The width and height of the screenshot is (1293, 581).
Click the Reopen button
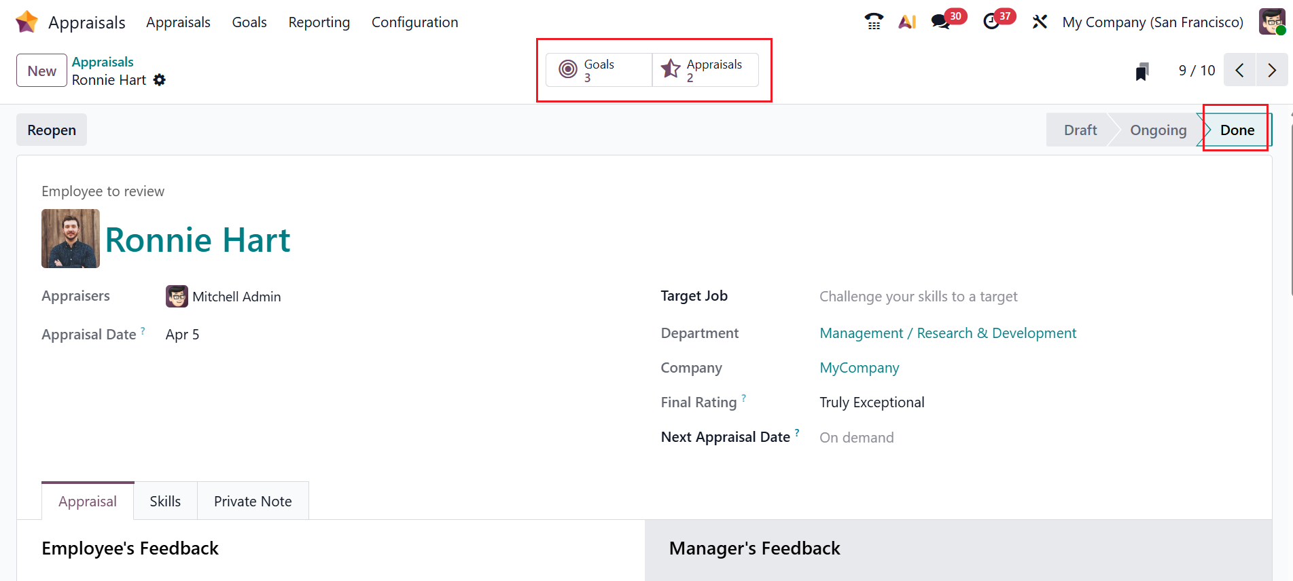(52, 130)
